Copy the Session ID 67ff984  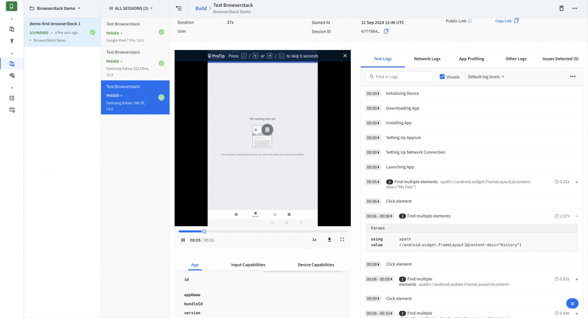pos(386,32)
